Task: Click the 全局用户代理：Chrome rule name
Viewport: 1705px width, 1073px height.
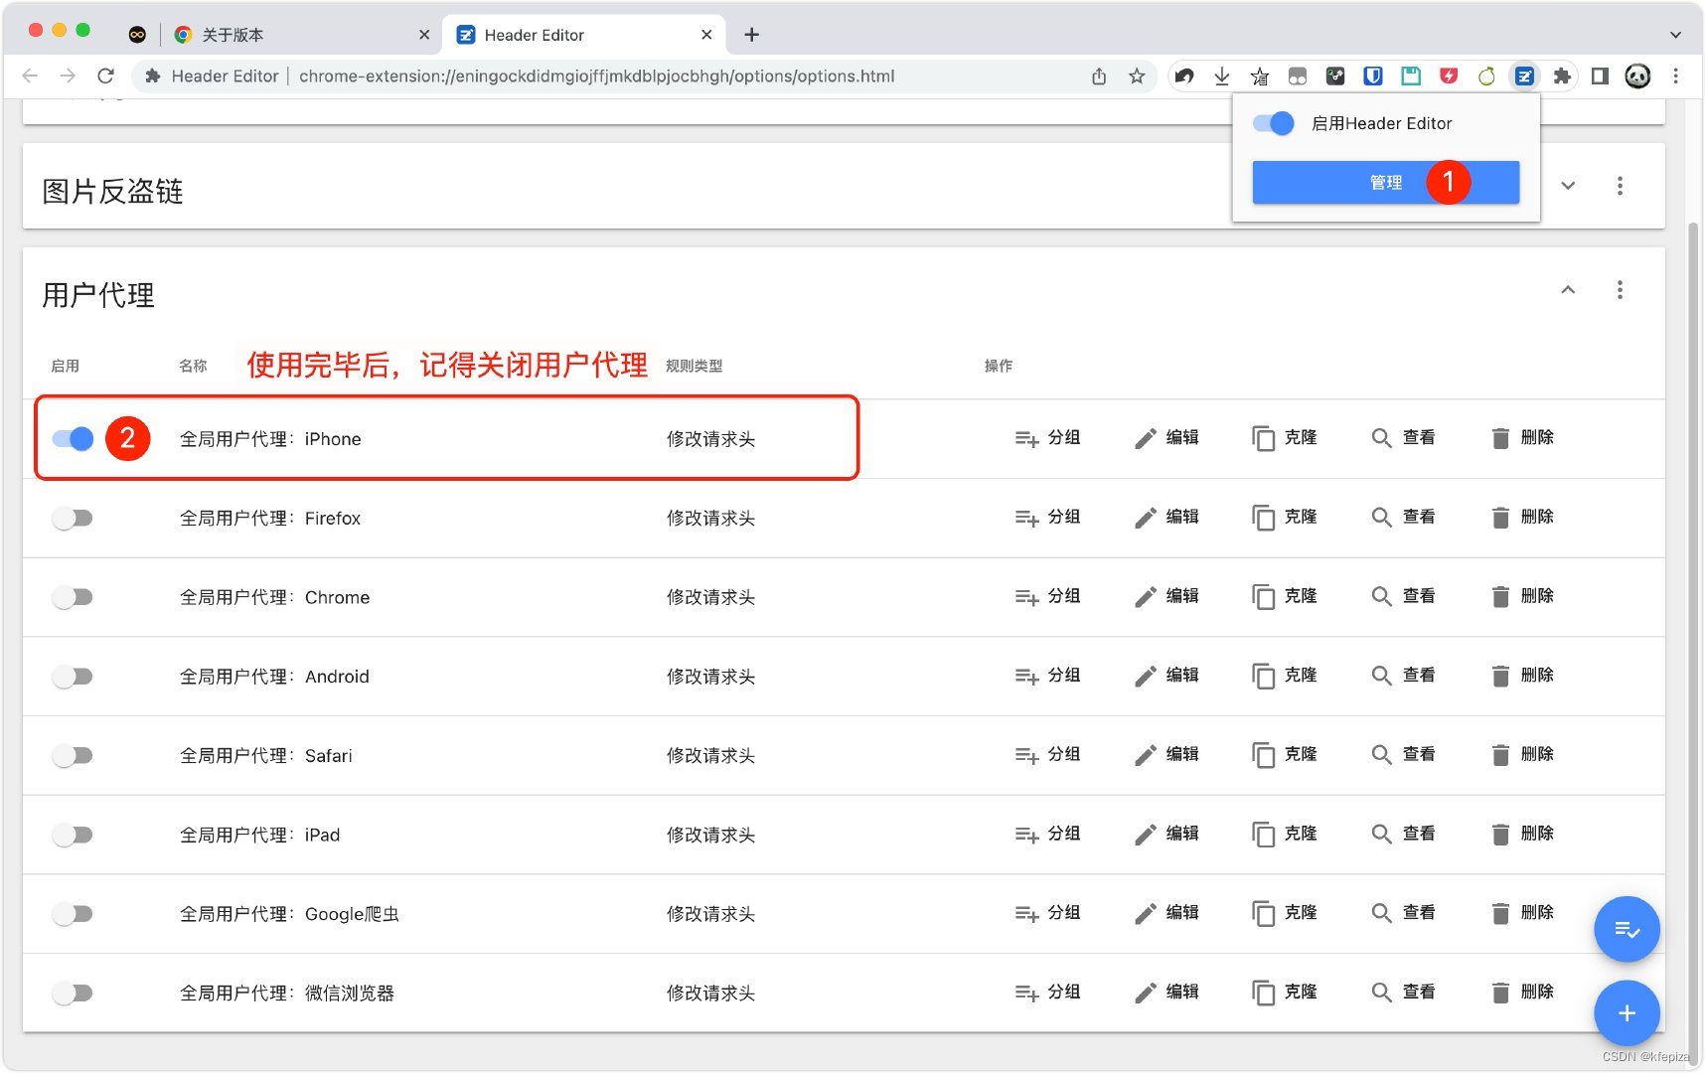Action: (274, 597)
